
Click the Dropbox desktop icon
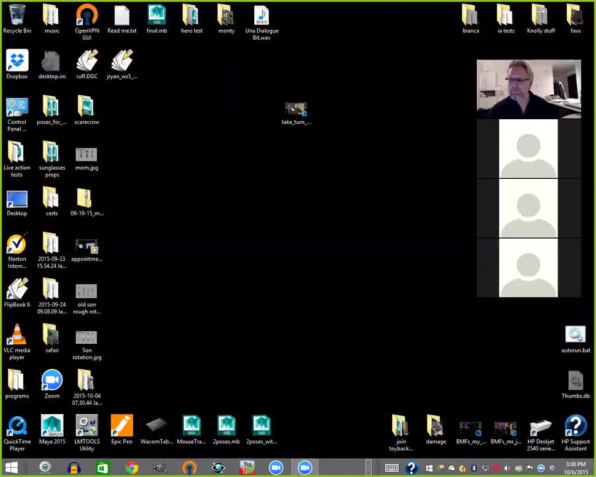pyautogui.click(x=17, y=64)
